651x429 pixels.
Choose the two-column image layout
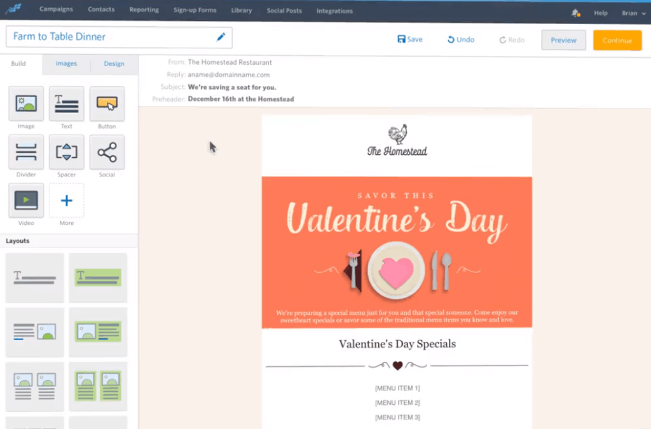[35, 386]
